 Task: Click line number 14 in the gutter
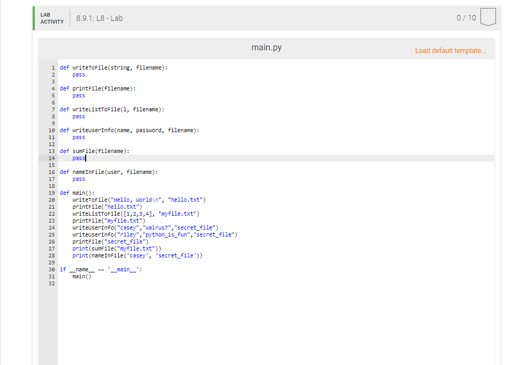point(51,158)
